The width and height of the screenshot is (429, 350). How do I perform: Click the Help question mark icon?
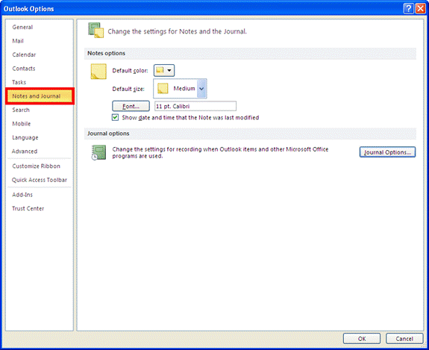coord(408,9)
